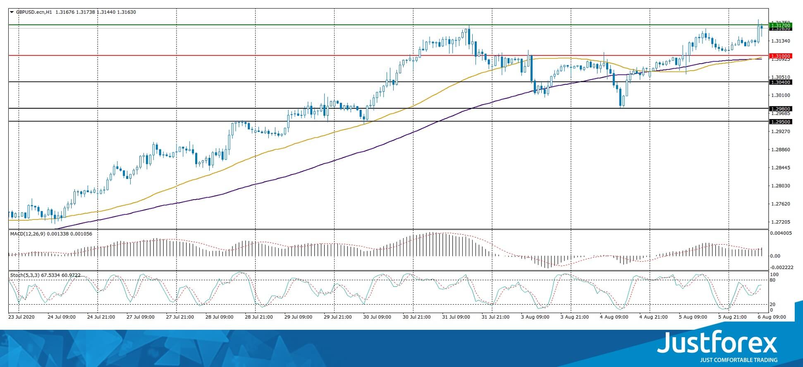Click the "30 Jul 21:00" time axis label
803x367 pixels.
coord(417,317)
